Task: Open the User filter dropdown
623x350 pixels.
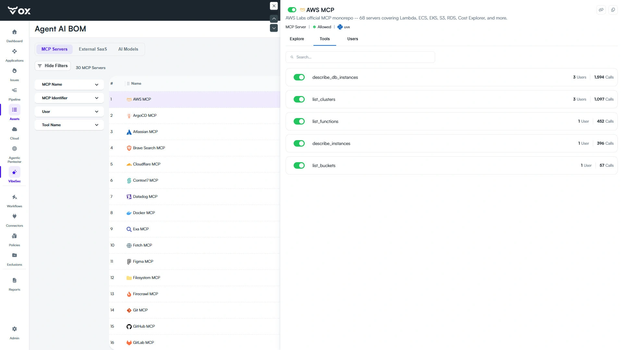Action: click(x=69, y=112)
